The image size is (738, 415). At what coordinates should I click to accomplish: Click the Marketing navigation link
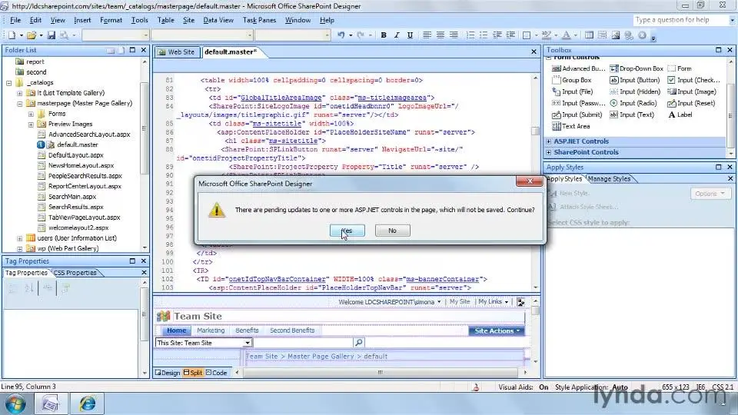pos(211,330)
